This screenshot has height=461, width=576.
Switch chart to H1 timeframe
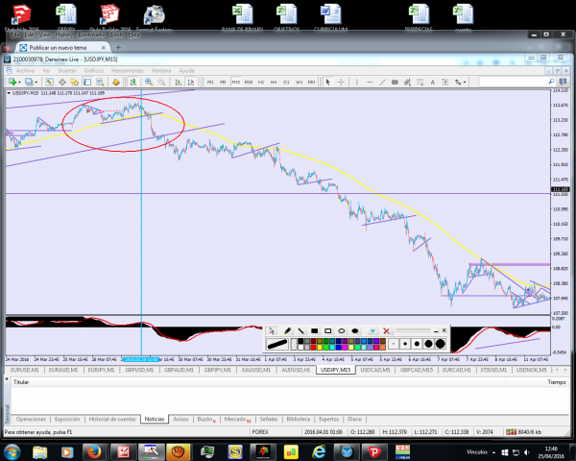coord(259,82)
